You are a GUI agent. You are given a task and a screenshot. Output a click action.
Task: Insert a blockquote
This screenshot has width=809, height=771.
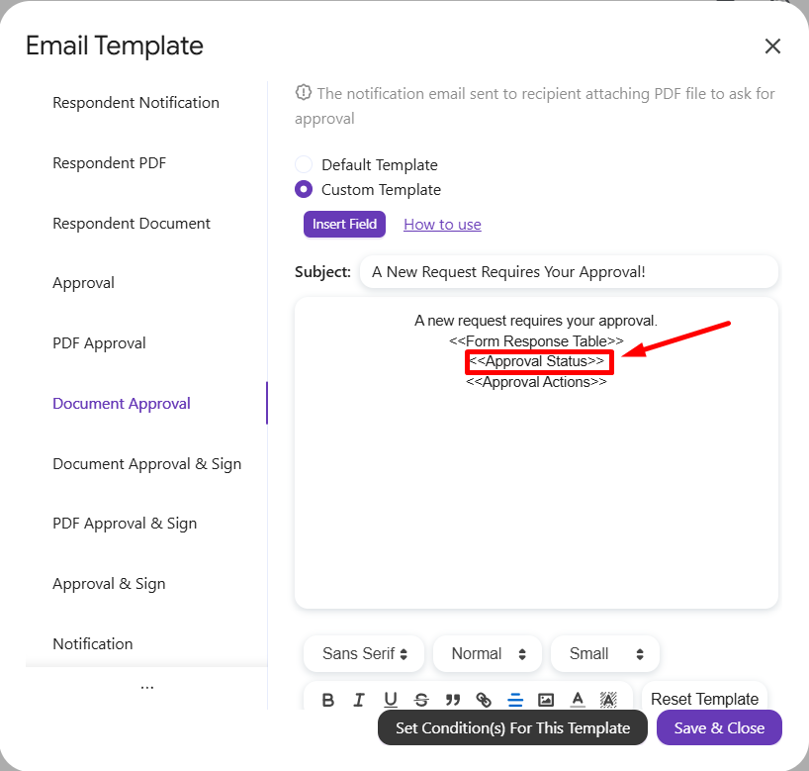[453, 700]
